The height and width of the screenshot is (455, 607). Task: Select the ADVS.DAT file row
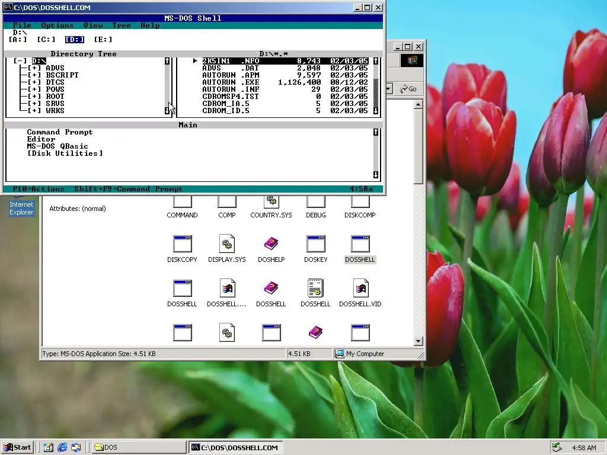285,68
